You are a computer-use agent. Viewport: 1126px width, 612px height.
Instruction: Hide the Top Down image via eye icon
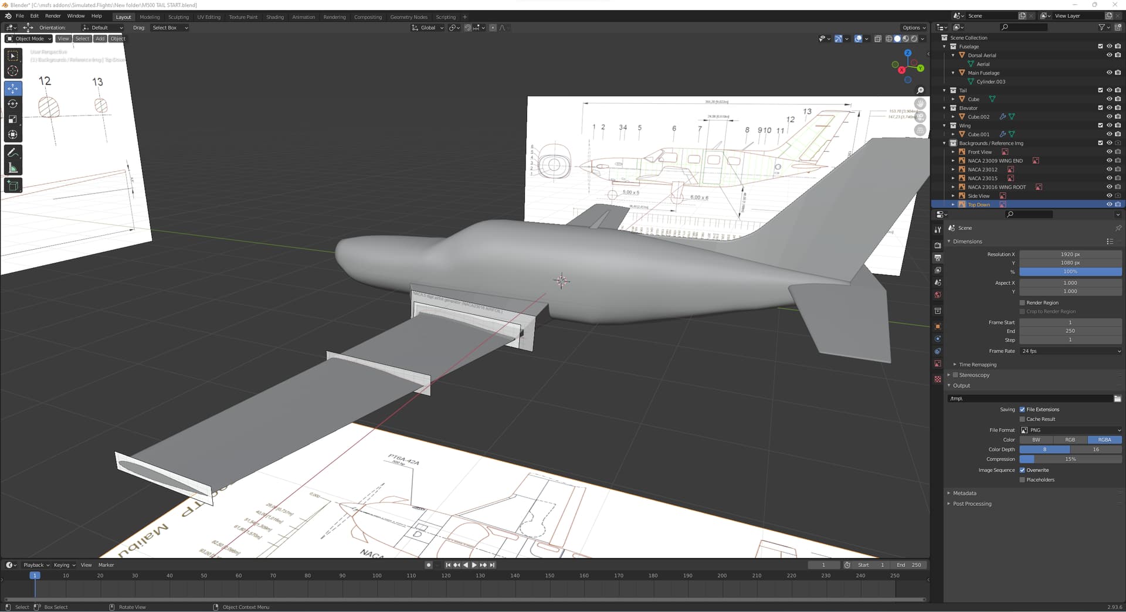(1109, 205)
